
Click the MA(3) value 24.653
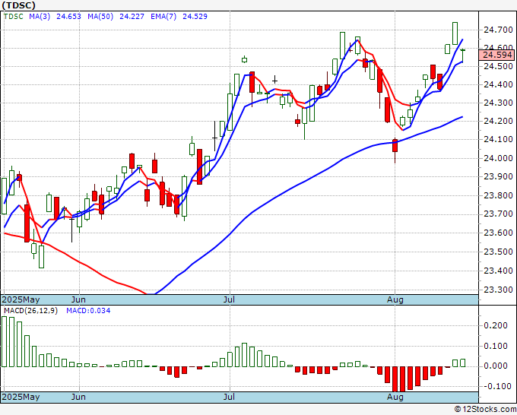(x=68, y=16)
